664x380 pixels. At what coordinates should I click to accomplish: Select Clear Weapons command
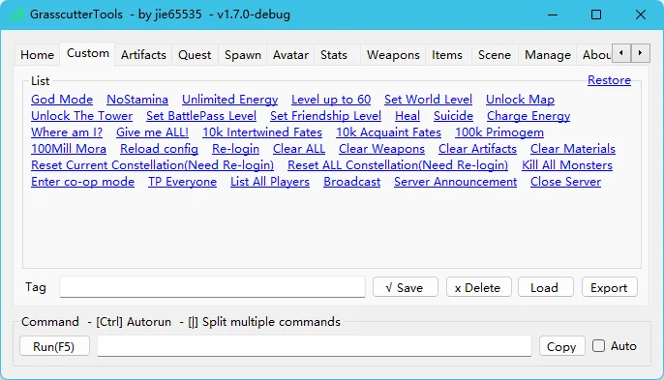pyautogui.click(x=381, y=149)
